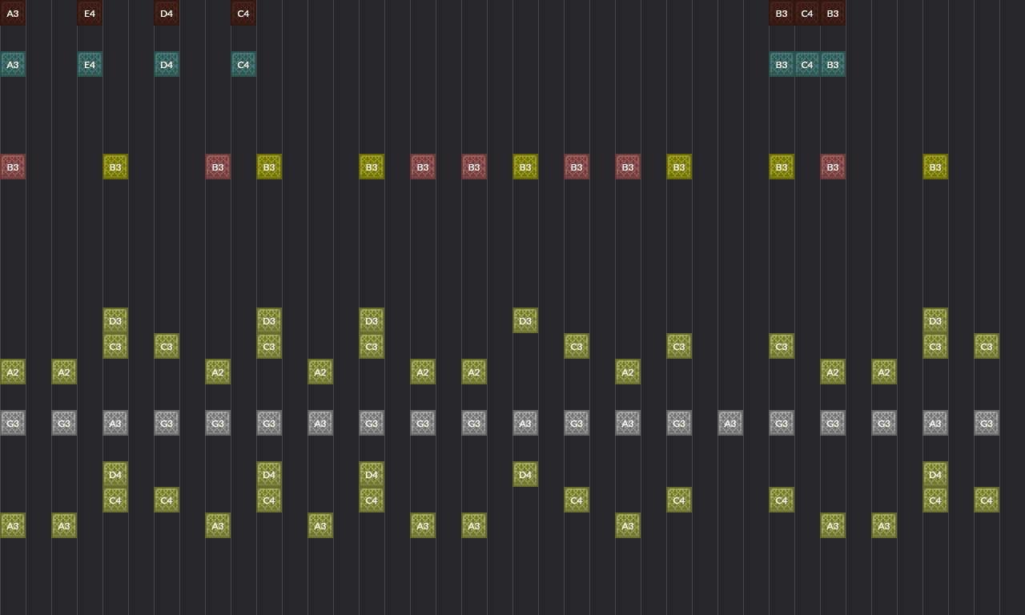Select the first red B3 note block
1025x615 pixels.
[13, 167]
